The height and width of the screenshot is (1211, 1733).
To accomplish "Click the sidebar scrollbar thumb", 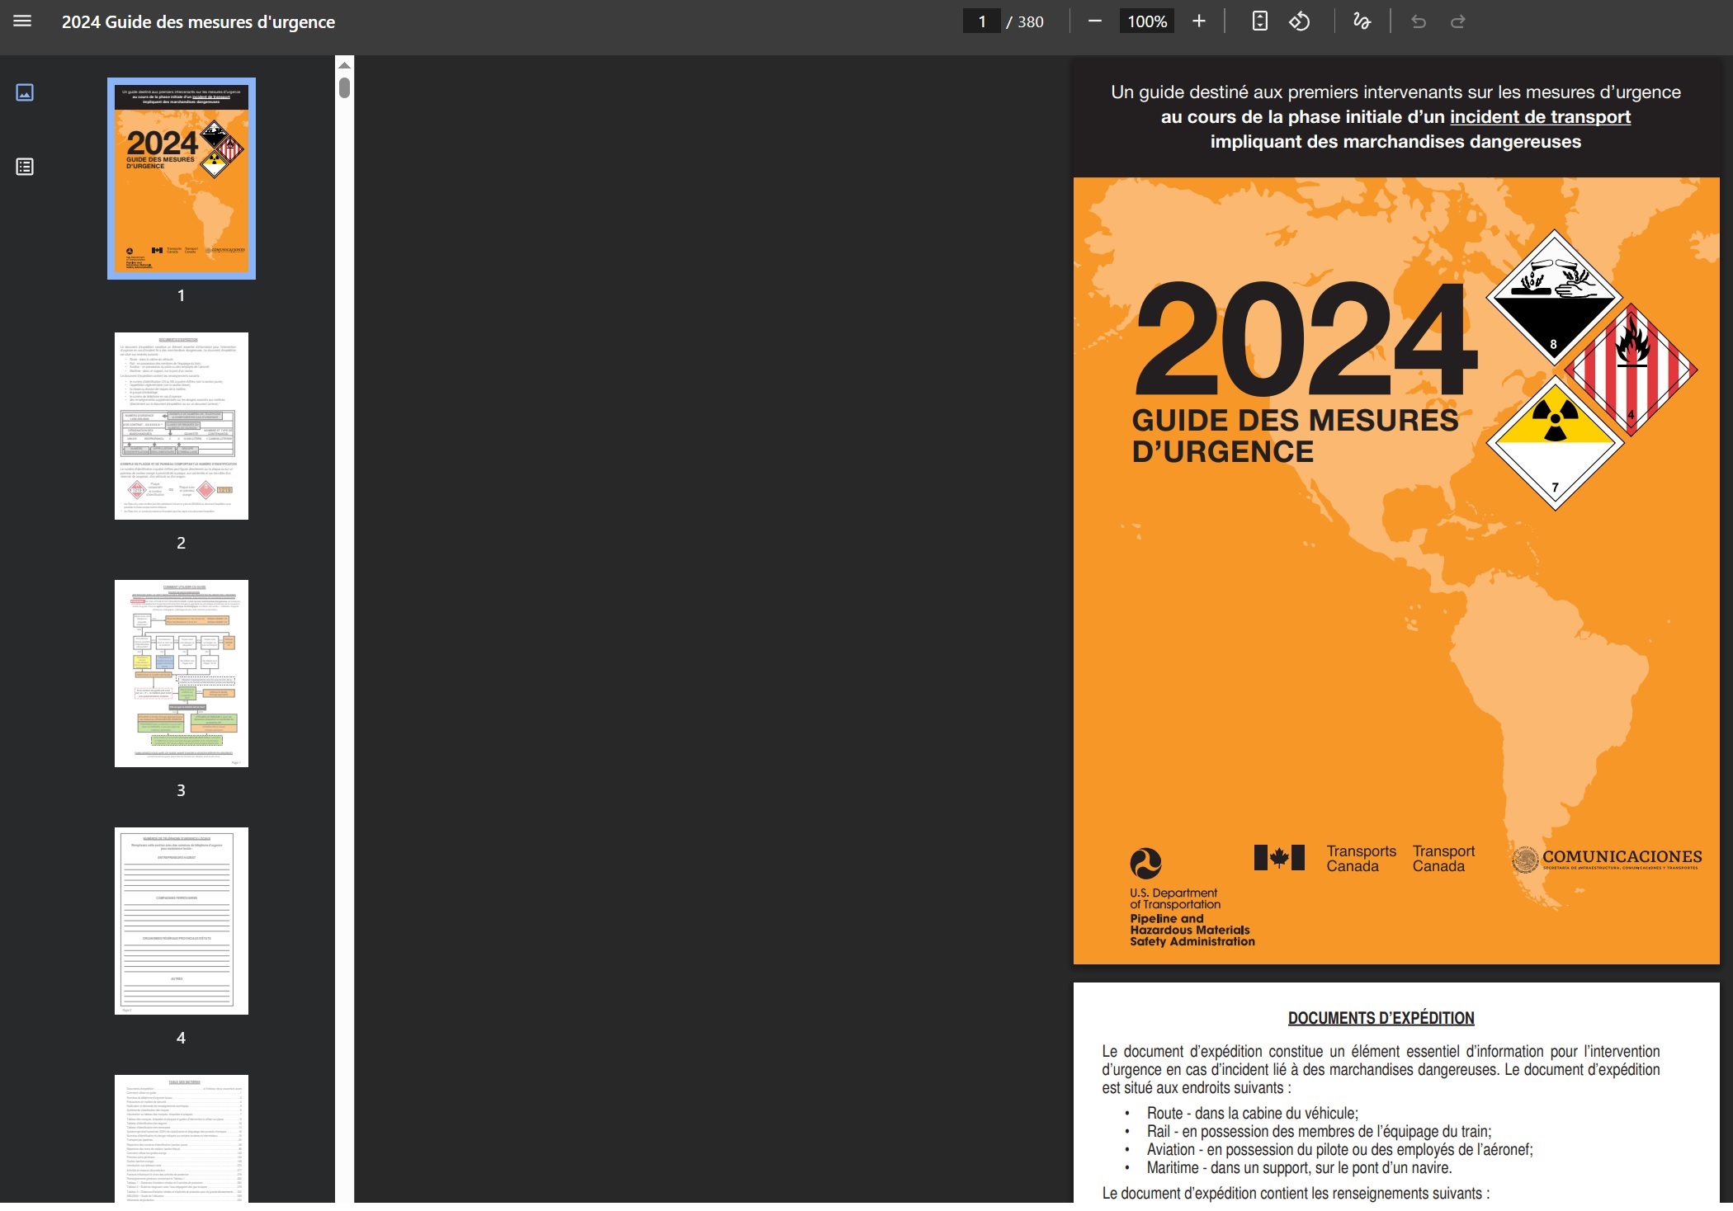I will click(x=345, y=87).
